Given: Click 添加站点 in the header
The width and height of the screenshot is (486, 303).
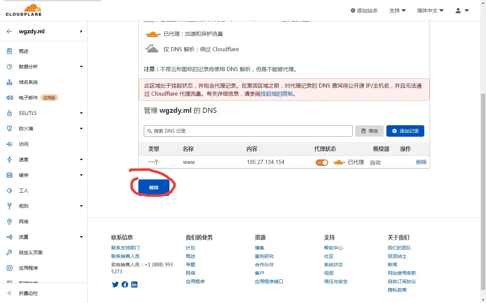Looking at the screenshot, I should tap(364, 11).
